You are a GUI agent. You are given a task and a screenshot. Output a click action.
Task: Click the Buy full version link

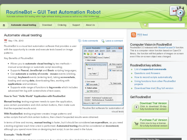pyautogui.click(x=165, y=88)
